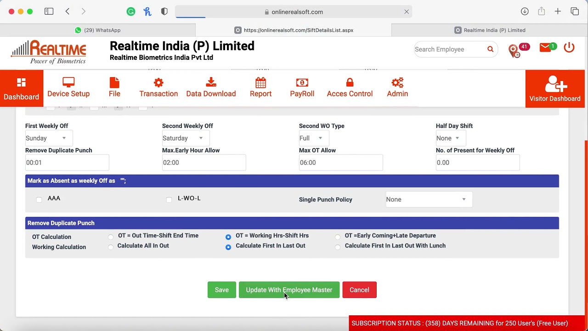Go back with Safari back arrow
588x331 pixels.
[x=68, y=11]
